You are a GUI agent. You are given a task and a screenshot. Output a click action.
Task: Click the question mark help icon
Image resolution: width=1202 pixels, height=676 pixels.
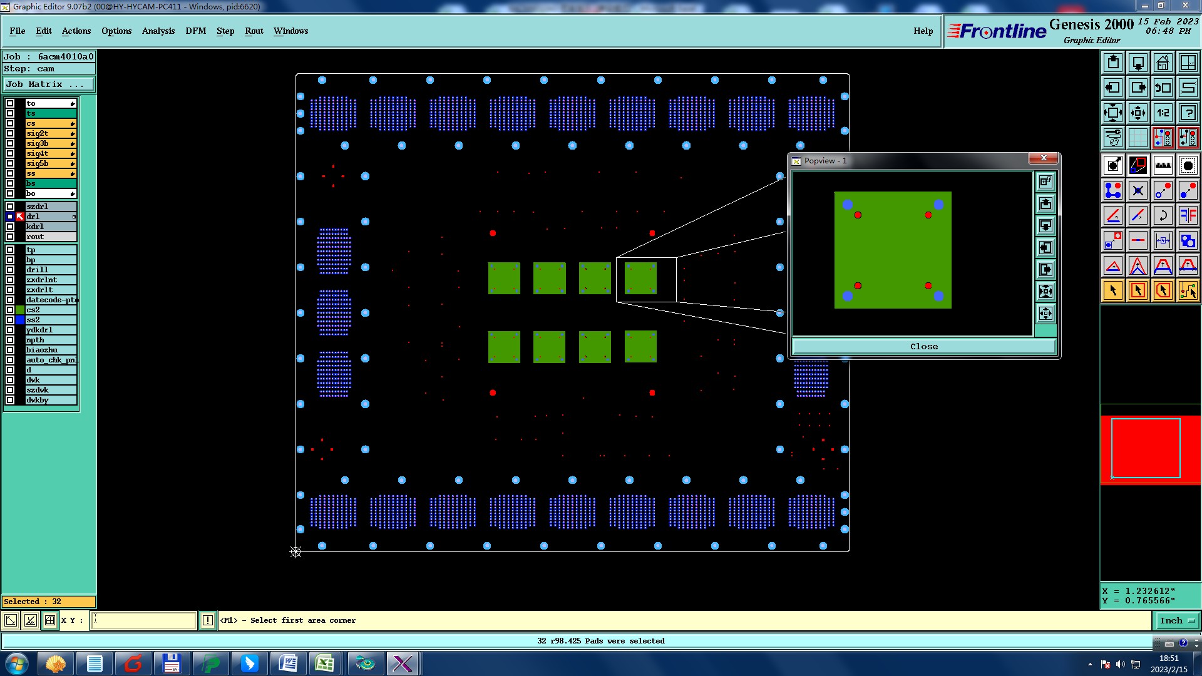click(x=1188, y=113)
